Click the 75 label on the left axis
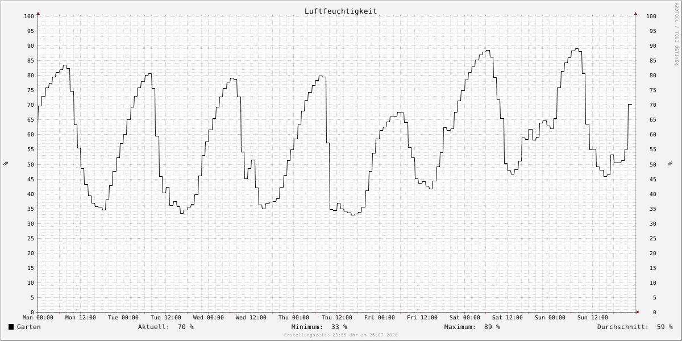Viewport: 682px width, 341px height. coord(31,90)
